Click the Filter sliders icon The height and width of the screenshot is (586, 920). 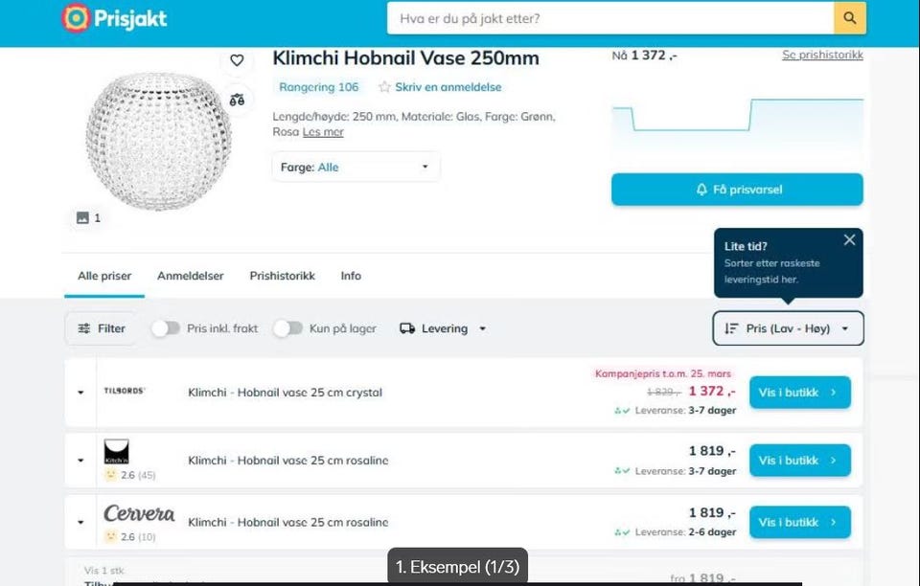tap(84, 328)
